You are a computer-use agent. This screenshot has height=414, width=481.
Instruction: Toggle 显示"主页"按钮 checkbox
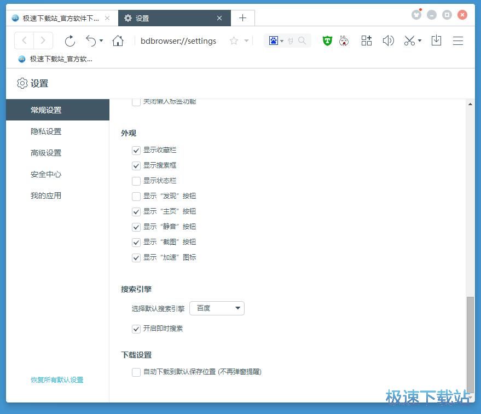(x=136, y=212)
